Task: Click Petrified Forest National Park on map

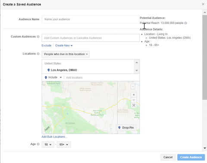Action: point(97,113)
